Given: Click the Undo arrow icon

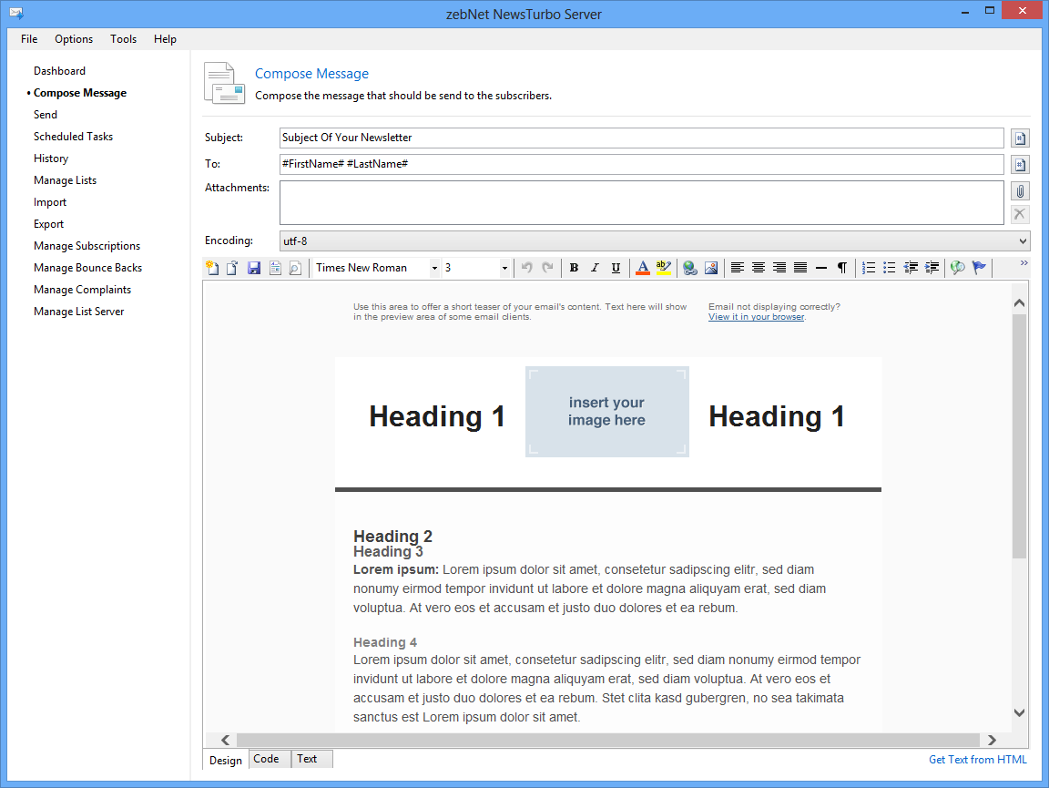Looking at the screenshot, I should [x=526, y=268].
